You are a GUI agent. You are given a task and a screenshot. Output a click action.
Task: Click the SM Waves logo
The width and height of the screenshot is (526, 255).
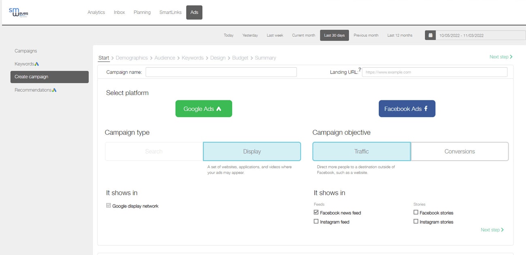click(19, 12)
